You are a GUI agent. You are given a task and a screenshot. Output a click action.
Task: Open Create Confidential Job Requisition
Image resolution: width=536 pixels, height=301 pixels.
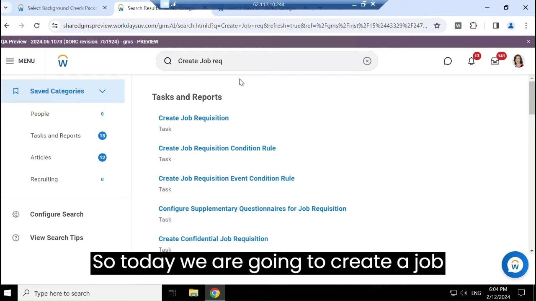tap(213, 239)
